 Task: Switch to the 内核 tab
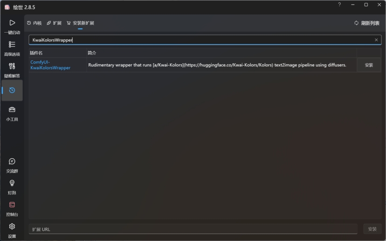(34, 23)
